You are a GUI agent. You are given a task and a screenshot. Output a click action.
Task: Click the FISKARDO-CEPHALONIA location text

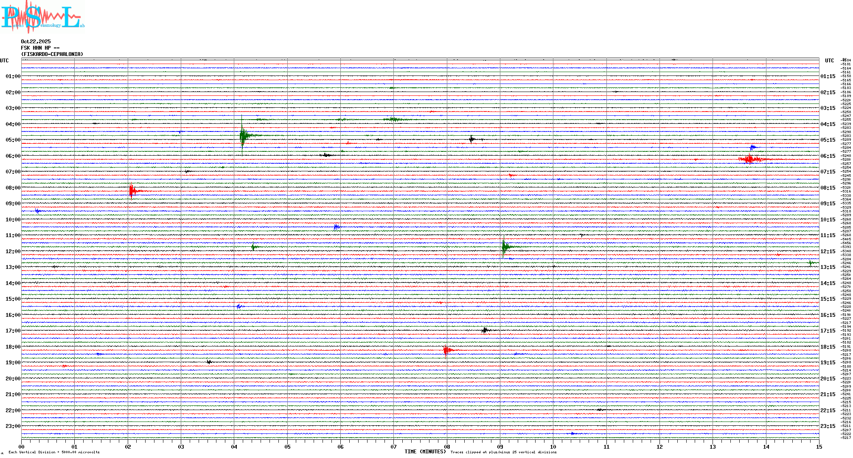tap(52, 54)
